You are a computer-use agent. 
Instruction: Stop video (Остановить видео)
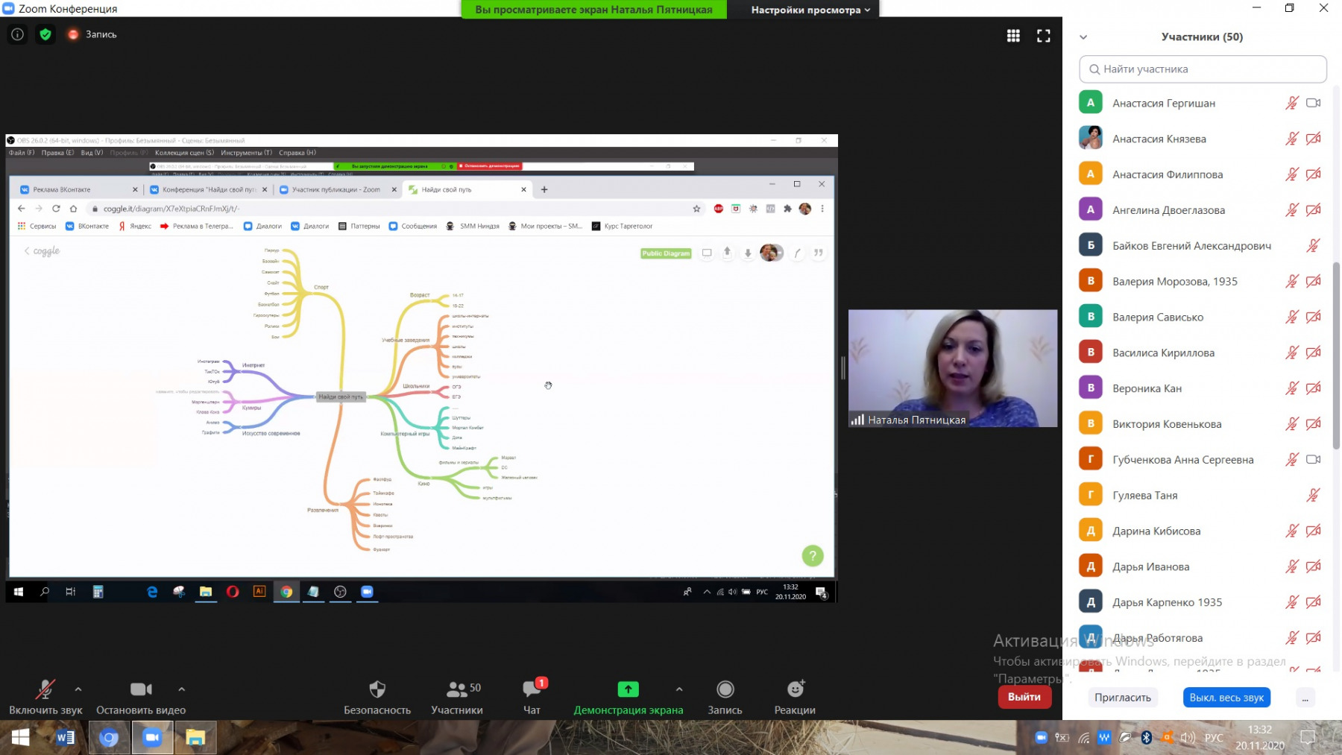point(141,696)
